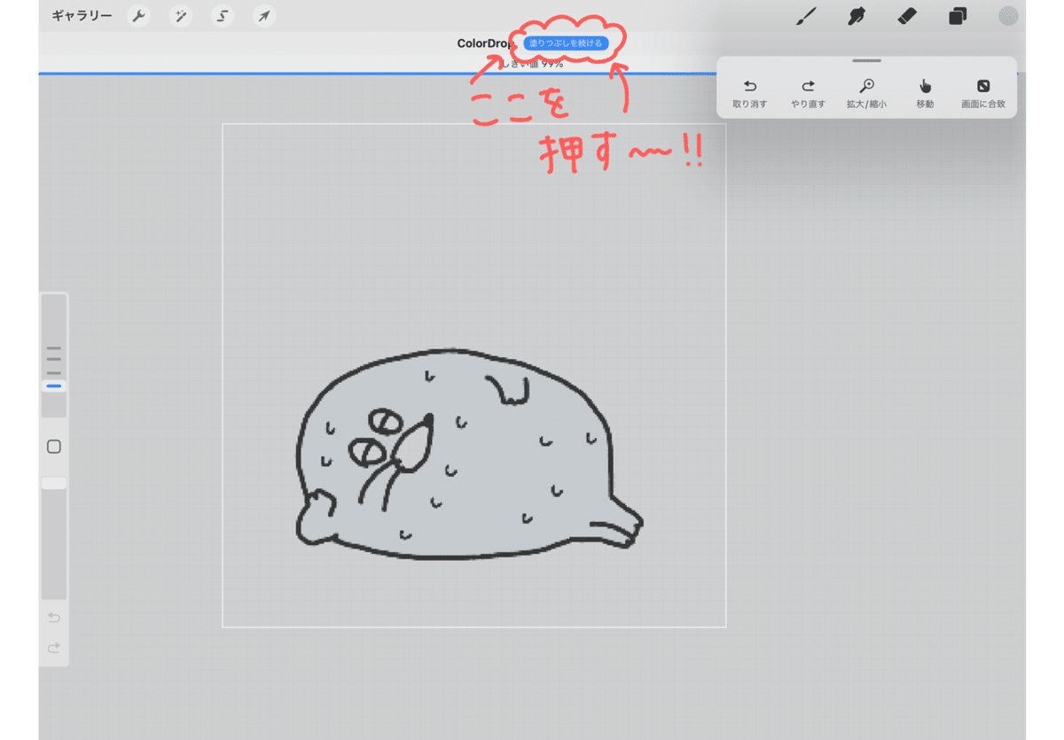Tap やり直す redo in floating panel
Viewport: 1064px width, 740px height.
pos(809,94)
